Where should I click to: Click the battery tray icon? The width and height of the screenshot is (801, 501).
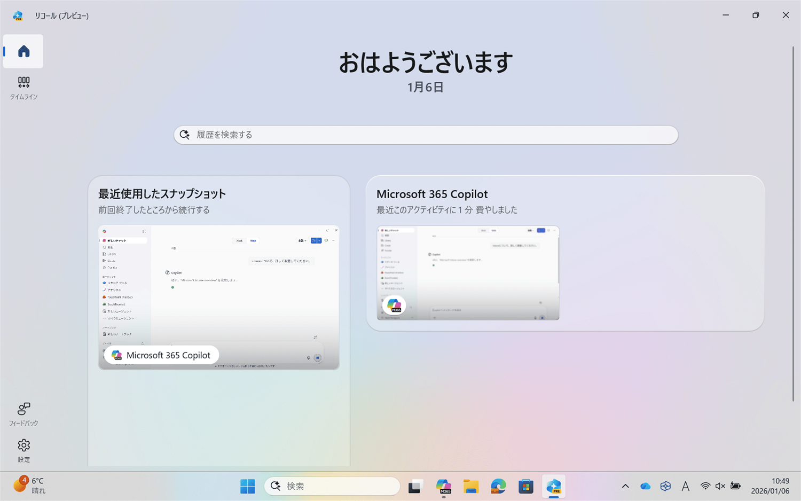(x=736, y=486)
